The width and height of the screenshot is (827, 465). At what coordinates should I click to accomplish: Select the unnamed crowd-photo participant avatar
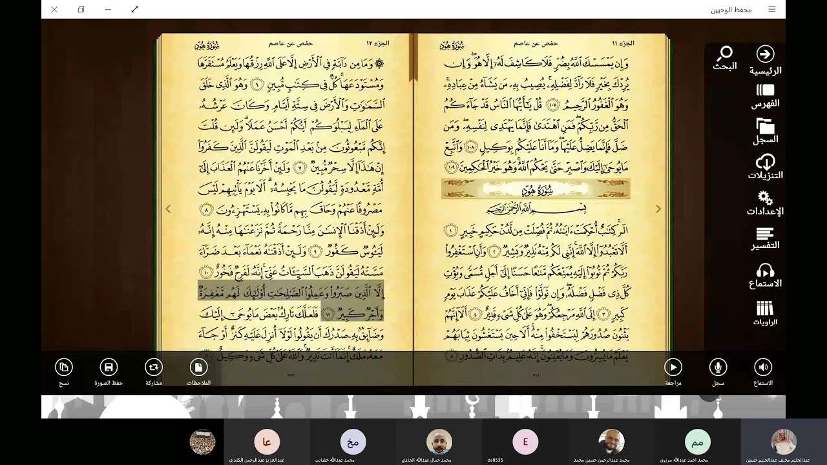coord(202,442)
